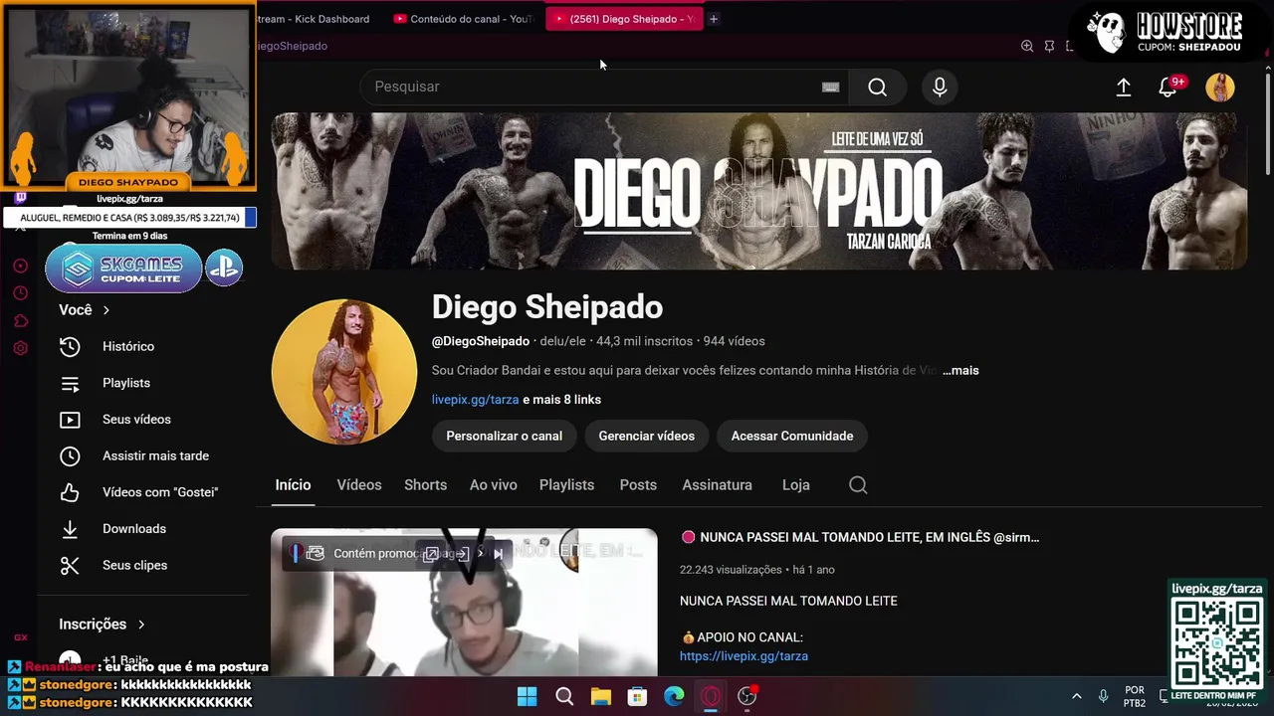Expand the Inscrições section chevron

tap(141, 625)
